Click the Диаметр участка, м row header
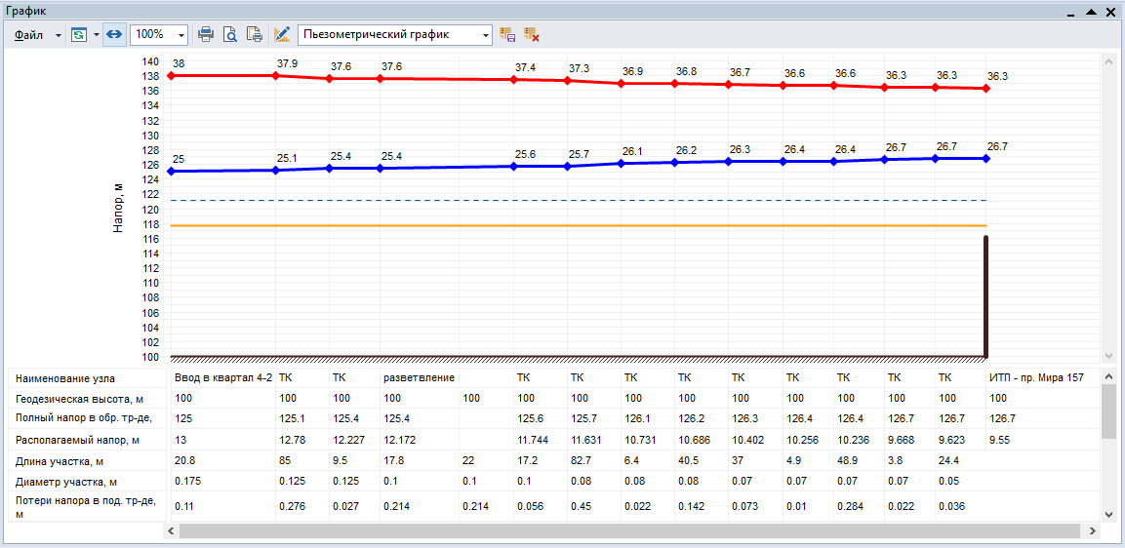The image size is (1125, 548). (89, 482)
